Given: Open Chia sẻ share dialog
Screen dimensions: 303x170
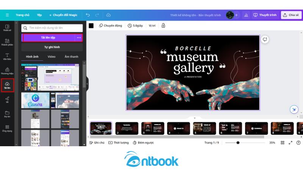Looking at the screenshot, I should pyautogui.click(x=291, y=15).
